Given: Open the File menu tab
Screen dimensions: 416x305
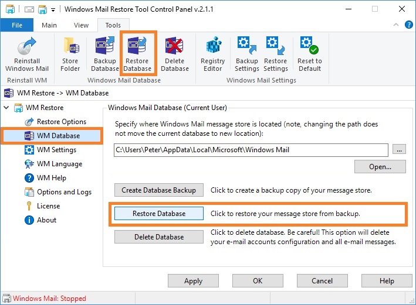Looking at the screenshot, I should (x=17, y=25).
